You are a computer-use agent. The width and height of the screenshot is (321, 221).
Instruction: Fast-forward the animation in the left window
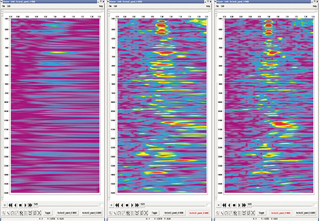(30, 205)
